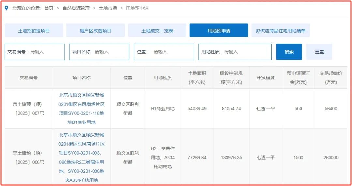
Task: Select the active 用地预申请 tab
Action: (x=219, y=31)
